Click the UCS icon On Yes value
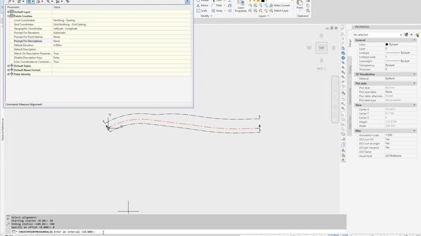The height and width of the screenshot is (236, 421). (387, 139)
